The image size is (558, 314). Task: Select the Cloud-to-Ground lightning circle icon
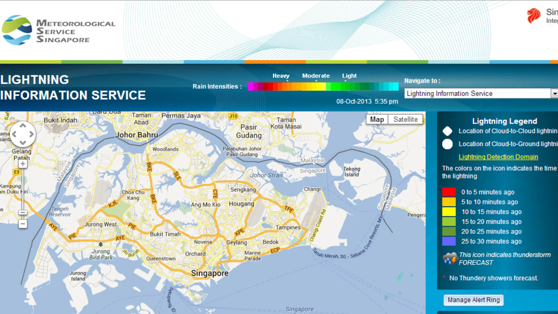pos(447,144)
